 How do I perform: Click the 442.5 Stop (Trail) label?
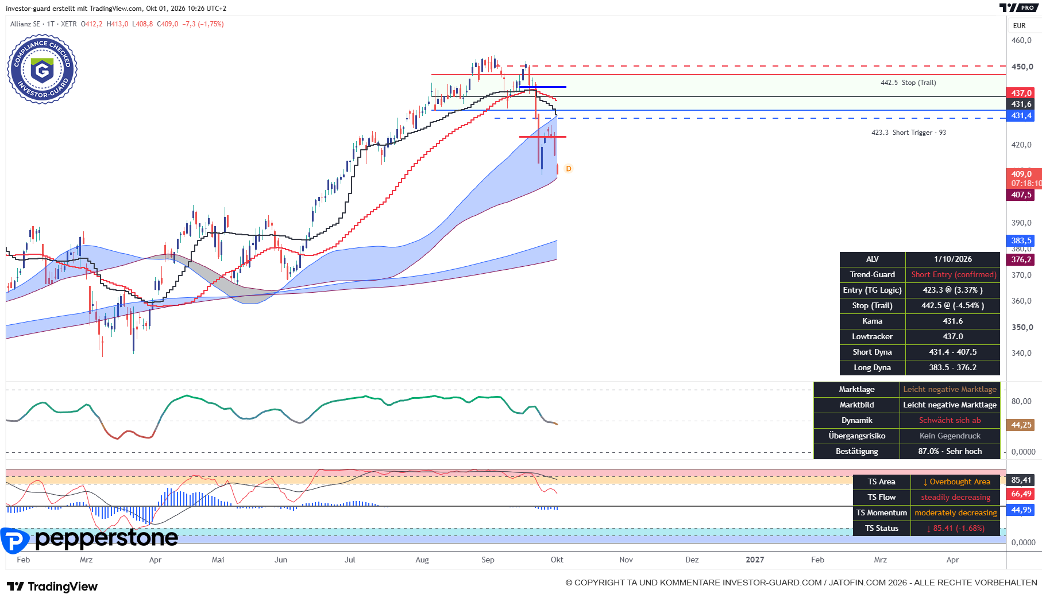(x=908, y=83)
